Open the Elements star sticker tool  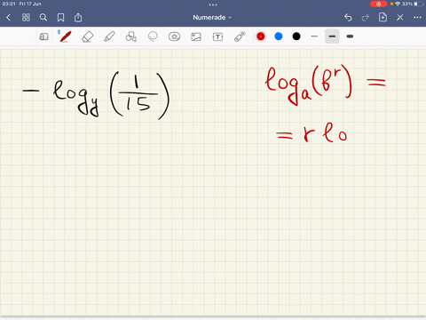[174, 36]
